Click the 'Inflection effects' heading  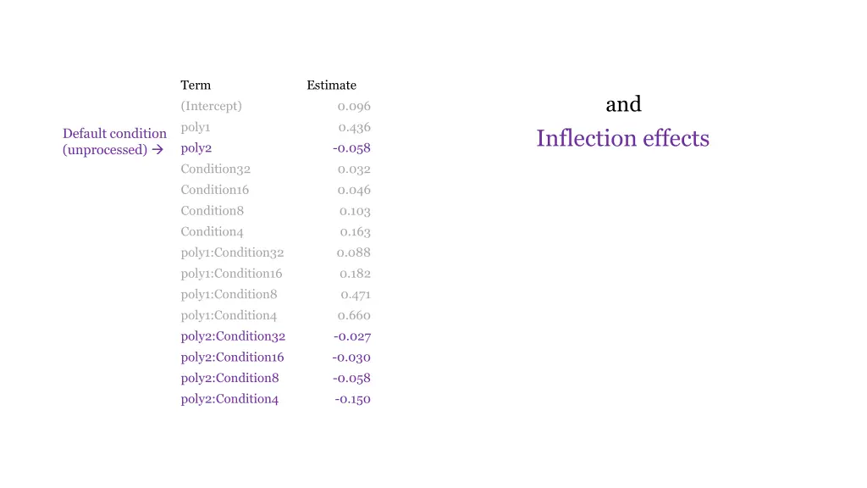tap(622, 138)
